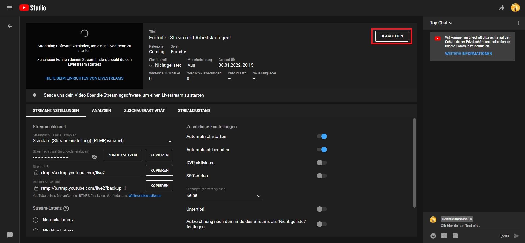Screen dimensions: 525x243
Task: Click the "Zusätzliche Einstellungen" heading
Action: (211, 127)
